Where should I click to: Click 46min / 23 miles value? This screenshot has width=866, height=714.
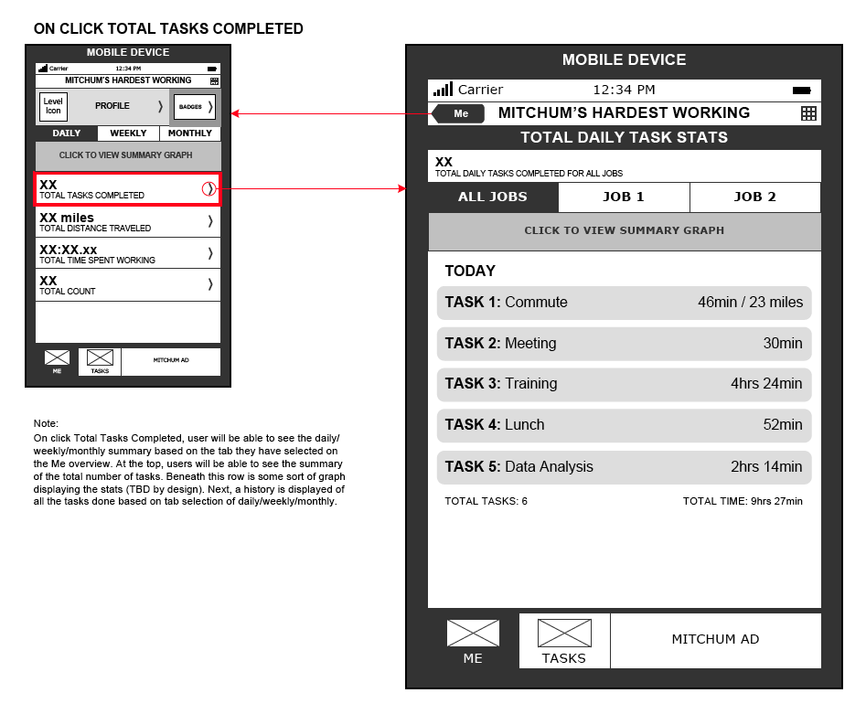click(750, 303)
